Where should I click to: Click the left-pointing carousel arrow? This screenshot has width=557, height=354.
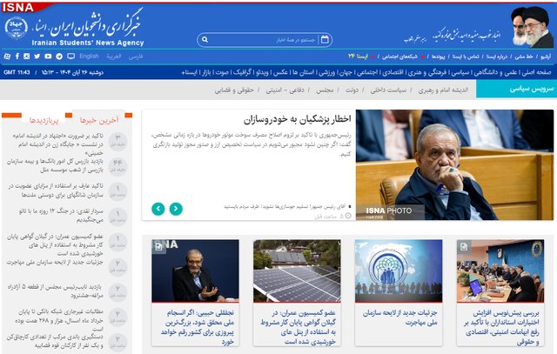158,209
